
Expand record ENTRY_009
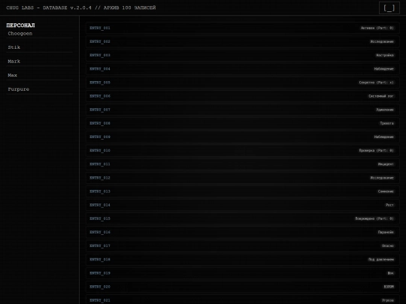[x=242, y=137]
